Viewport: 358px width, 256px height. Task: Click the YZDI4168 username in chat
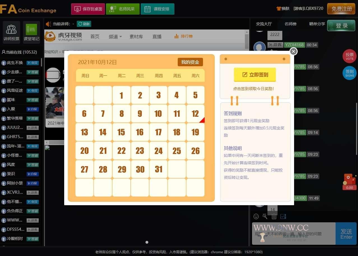[294, 45]
